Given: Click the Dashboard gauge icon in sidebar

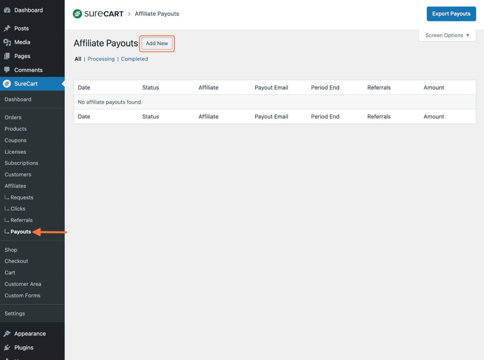Looking at the screenshot, I should [x=7, y=10].
